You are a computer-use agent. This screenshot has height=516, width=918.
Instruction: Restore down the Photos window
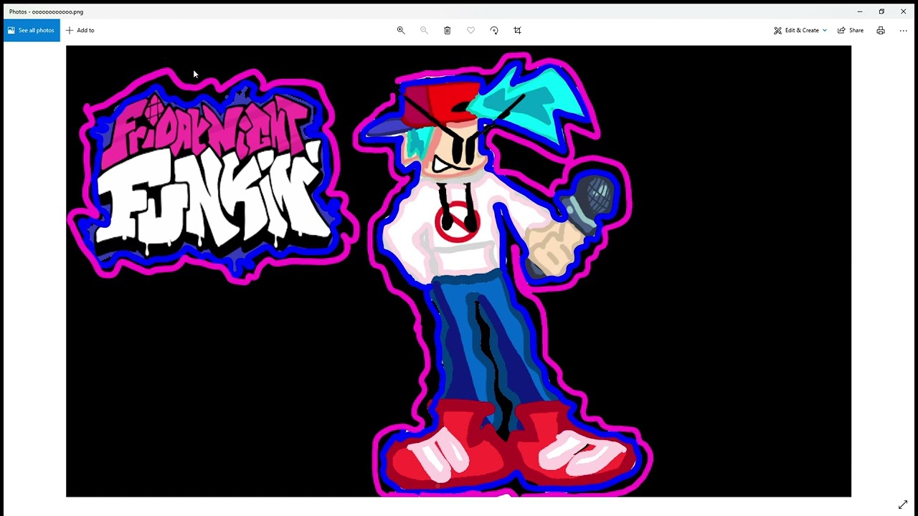click(x=881, y=11)
